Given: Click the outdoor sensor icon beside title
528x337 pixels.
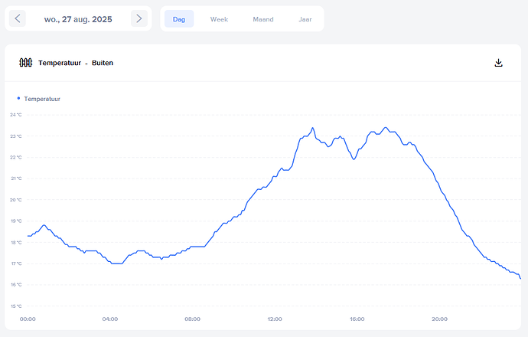Looking at the screenshot, I should [x=25, y=63].
